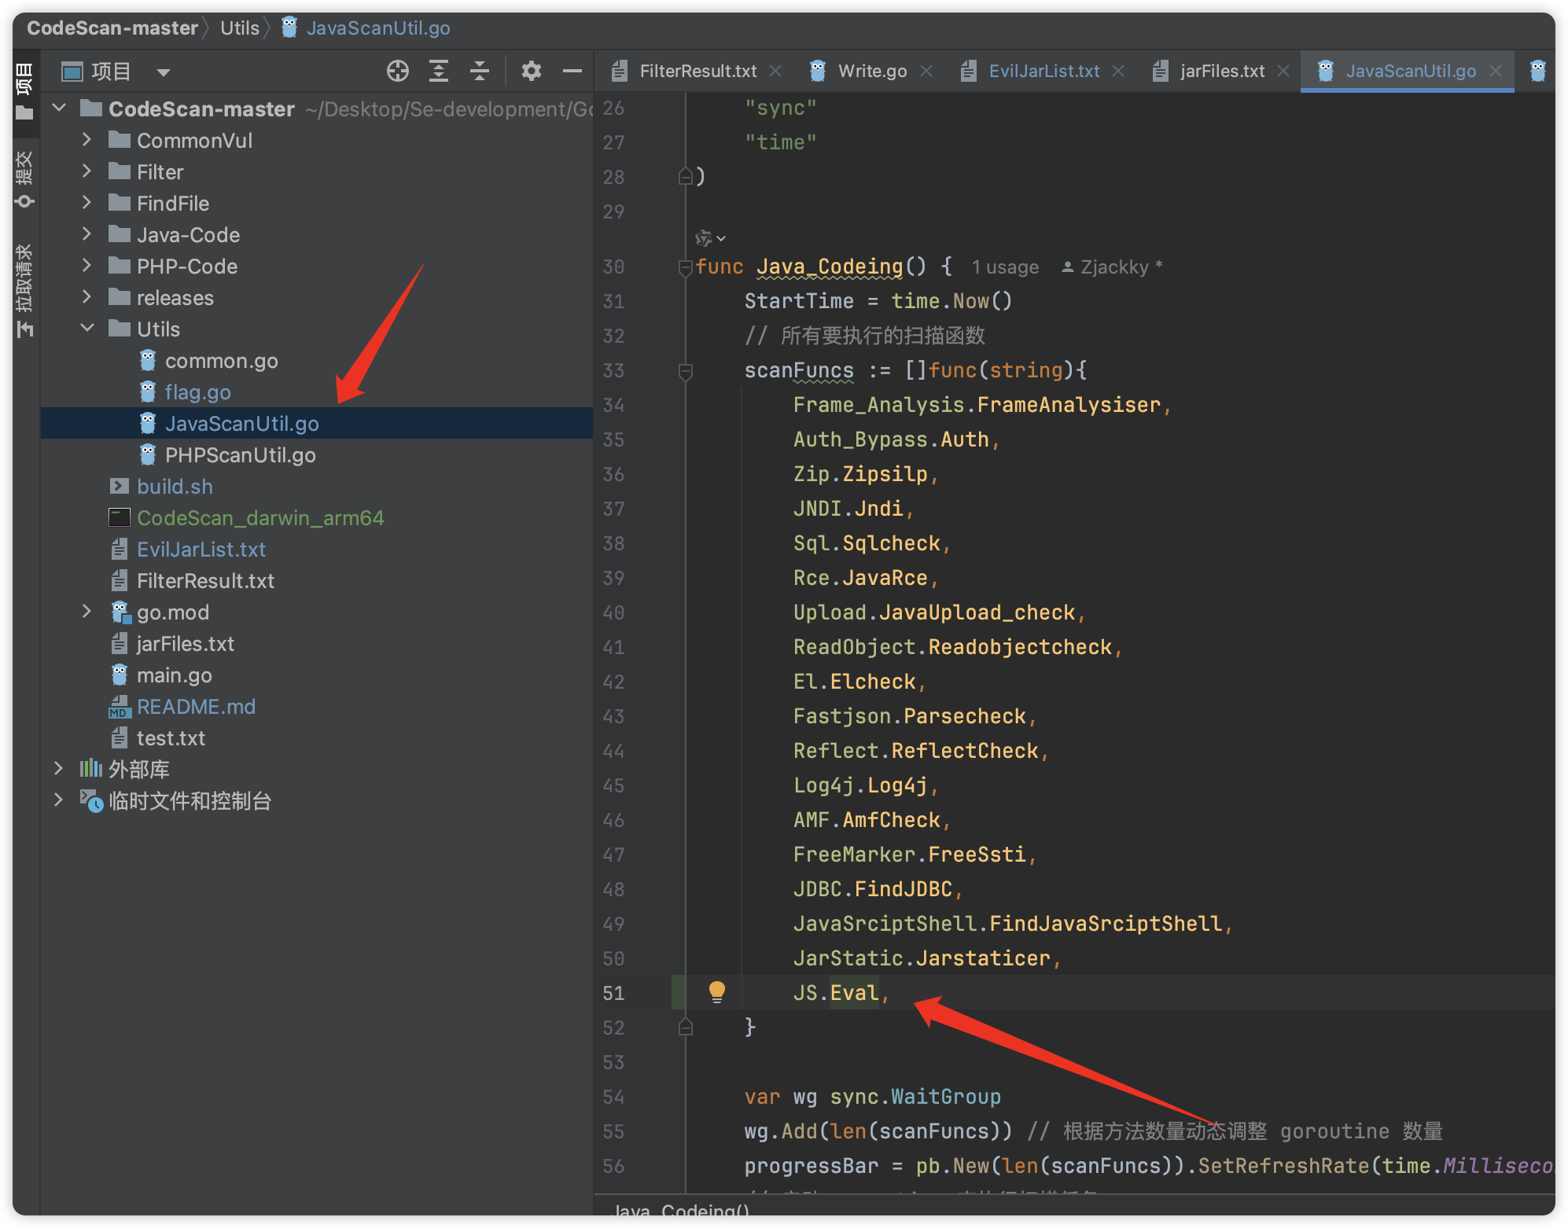Close the Write.go tab

926,72
